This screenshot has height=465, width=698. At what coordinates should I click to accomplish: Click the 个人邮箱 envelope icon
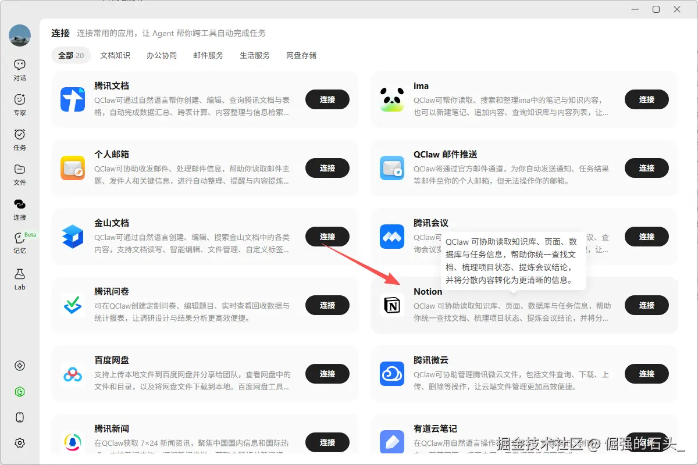(x=73, y=168)
